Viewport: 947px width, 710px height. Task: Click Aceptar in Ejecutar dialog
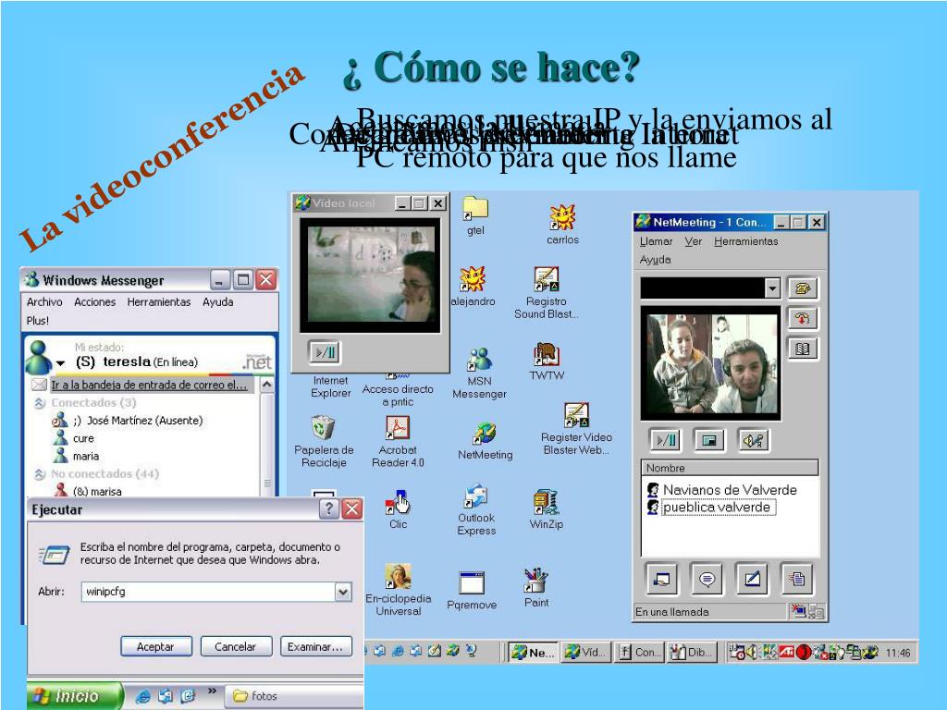click(155, 646)
